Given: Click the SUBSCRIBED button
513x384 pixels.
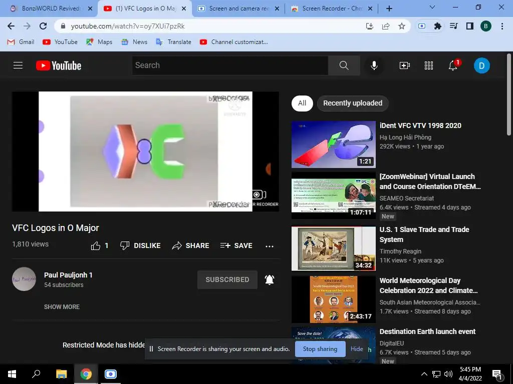Looking at the screenshot, I should [227, 280].
